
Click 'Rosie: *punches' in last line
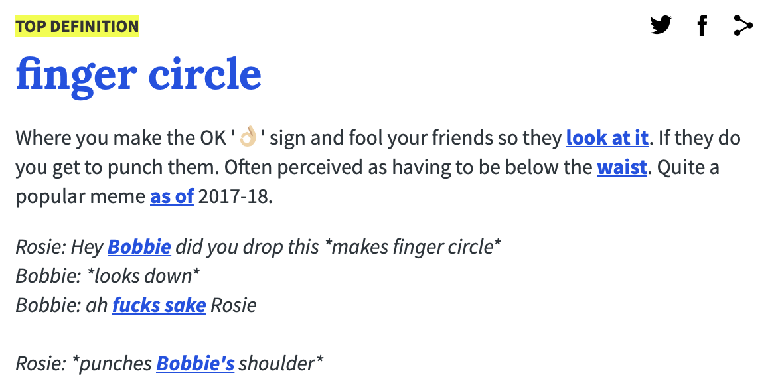[84, 364]
